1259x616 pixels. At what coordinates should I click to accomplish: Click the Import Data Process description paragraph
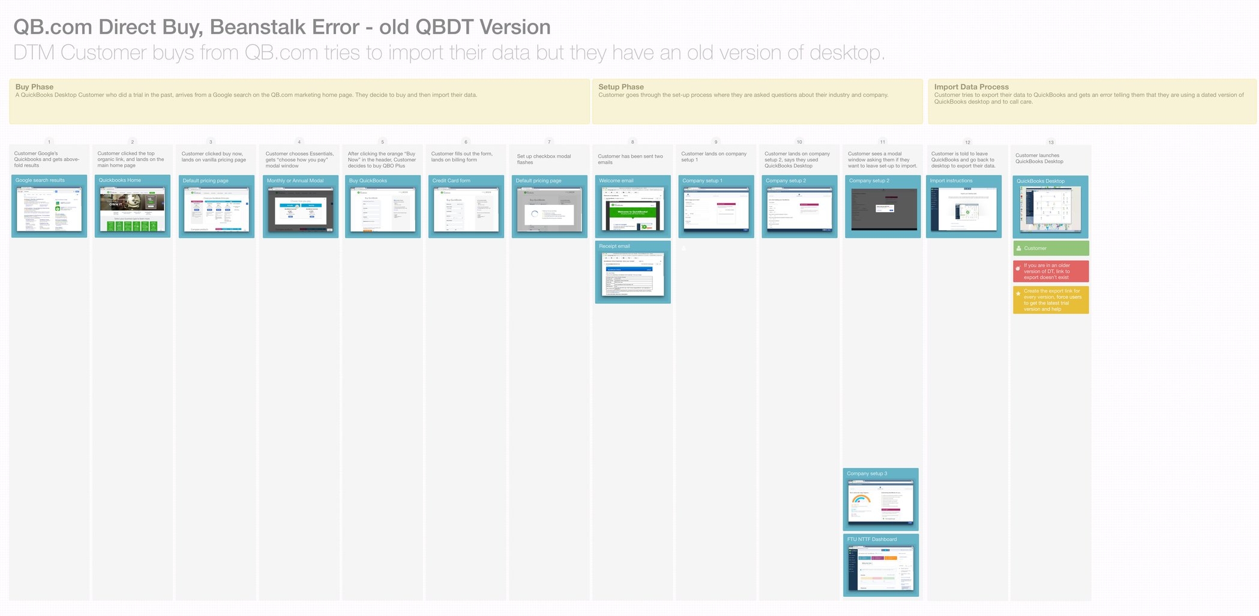click(1089, 98)
